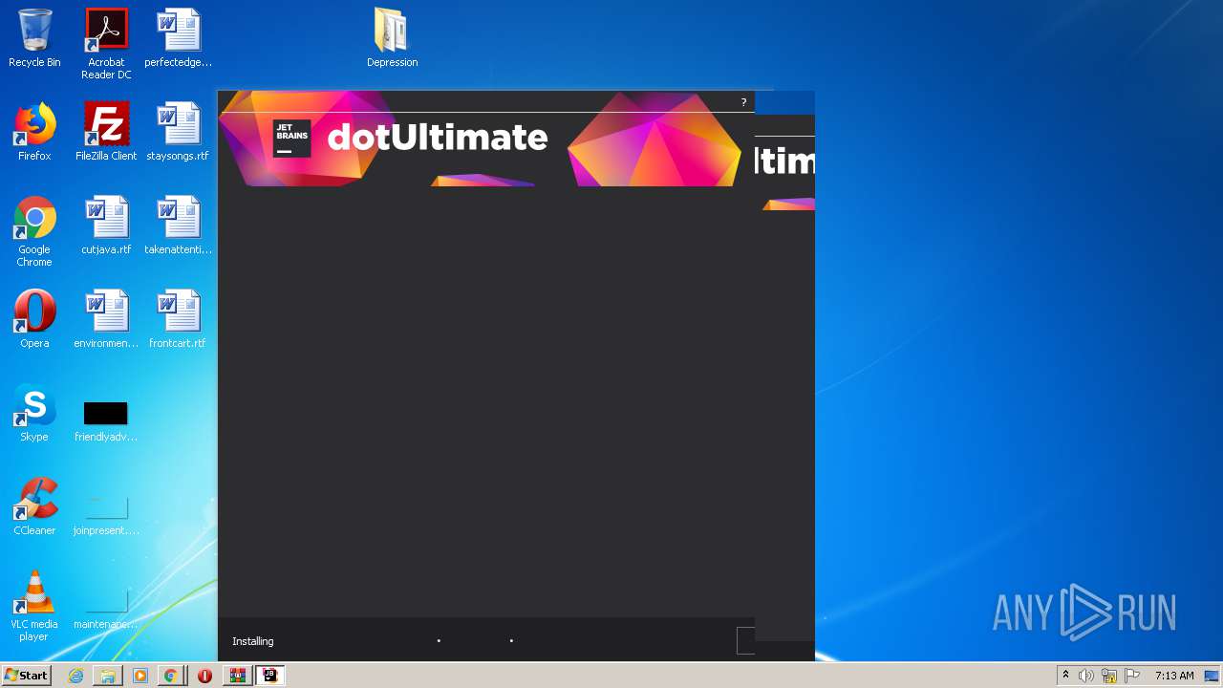Launch the CCleaner desktop shortcut
This screenshot has width=1223, height=688.
[x=34, y=506]
